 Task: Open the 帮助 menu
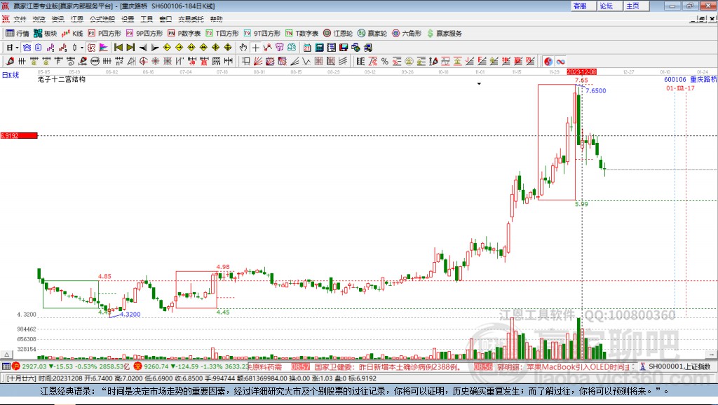pyautogui.click(x=216, y=19)
